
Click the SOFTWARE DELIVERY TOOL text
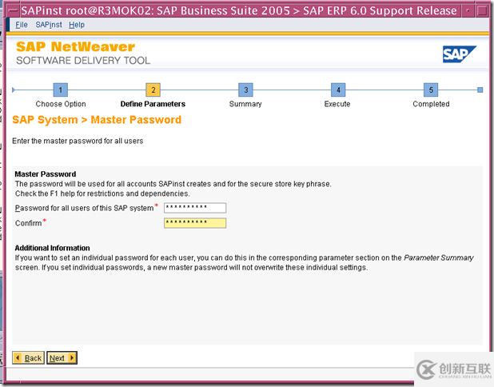click(x=83, y=60)
